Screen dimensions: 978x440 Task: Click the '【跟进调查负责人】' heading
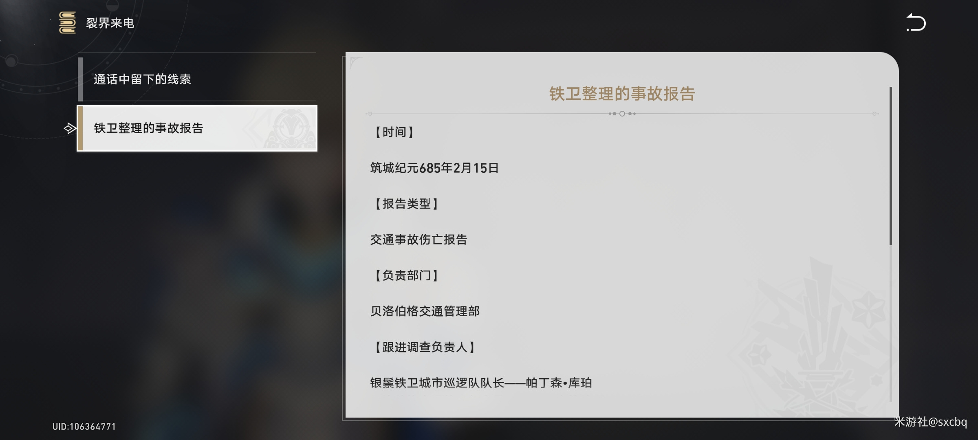click(x=425, y=347)
